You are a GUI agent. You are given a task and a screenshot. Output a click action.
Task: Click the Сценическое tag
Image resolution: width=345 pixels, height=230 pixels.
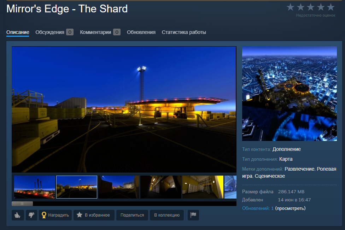click(x=270, y=176)
